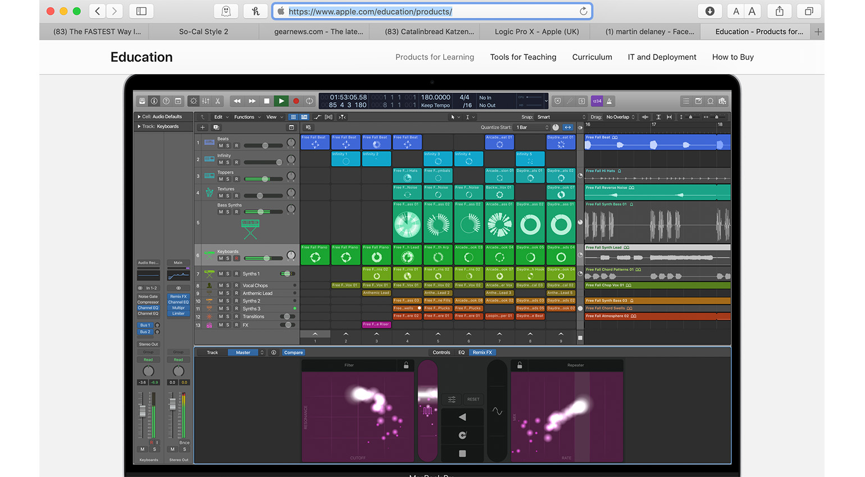Click the Rewind transport button
The image size is (865, 477).
click(x=237, y=101)
